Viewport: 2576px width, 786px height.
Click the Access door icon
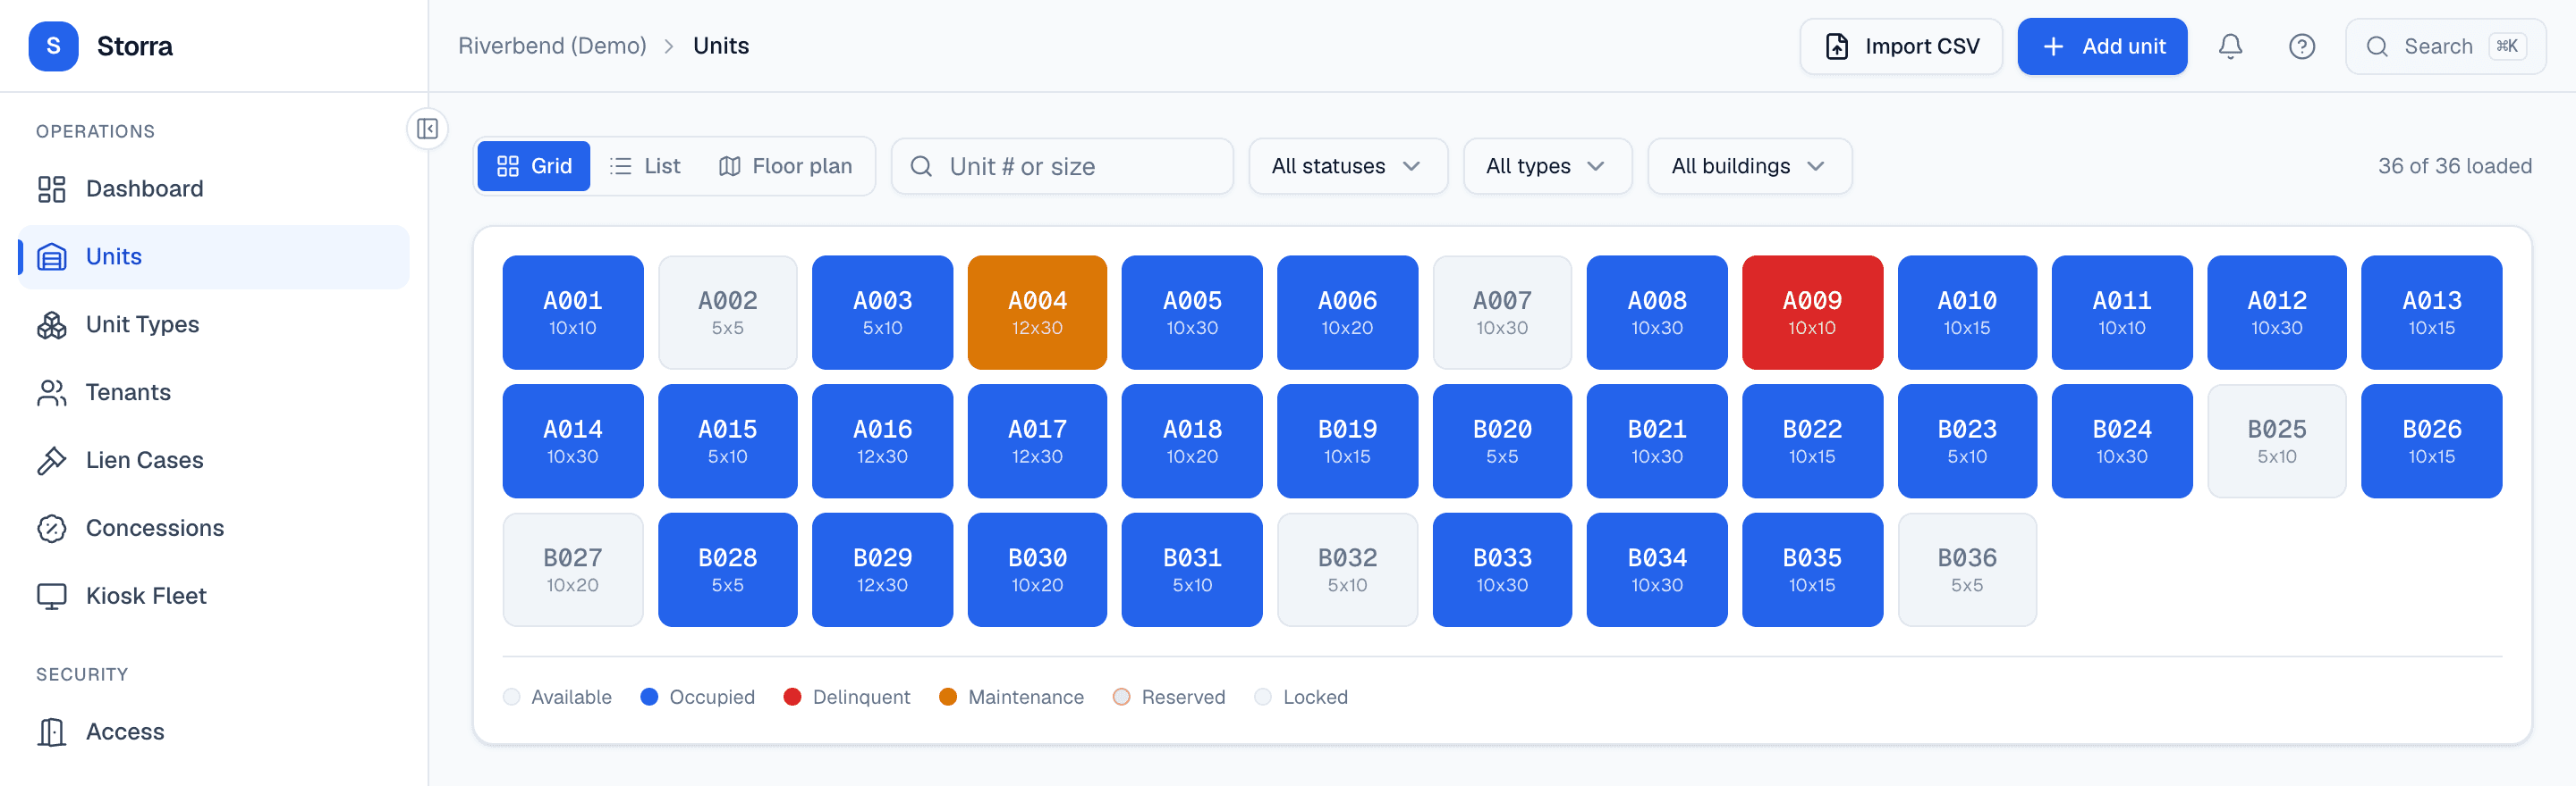(51, 732)
